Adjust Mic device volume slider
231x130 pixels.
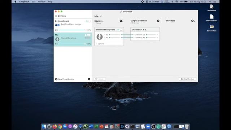(72, 44)
